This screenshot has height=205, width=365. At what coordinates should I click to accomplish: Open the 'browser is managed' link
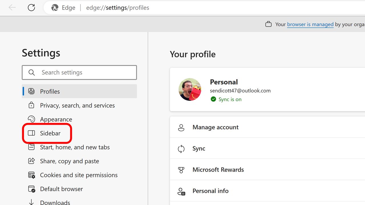pos(310,24)
